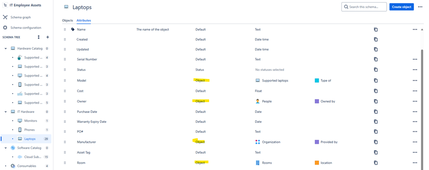Click the copy icon in Asset Tag row
Image resolution: width=429 pixels, height=170 pixels.
(x=376, y=152)
